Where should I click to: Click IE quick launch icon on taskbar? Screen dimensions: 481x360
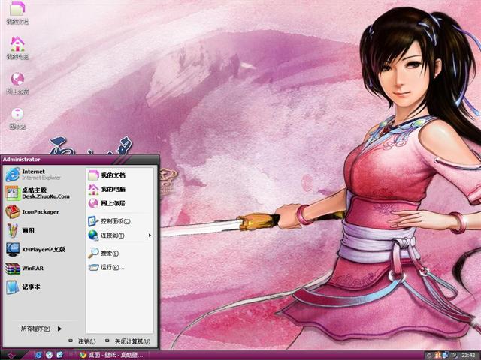[x=38, y=355]
